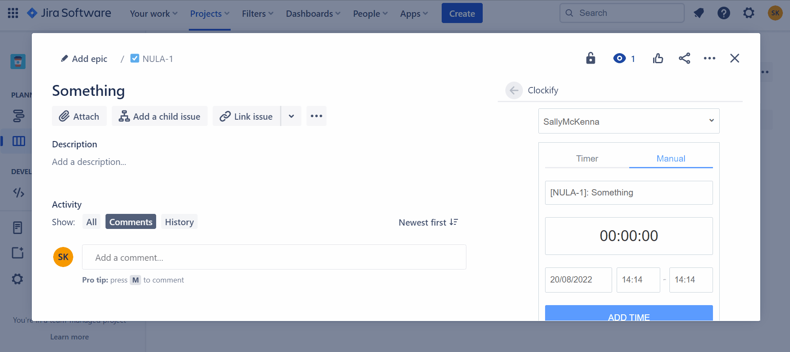Close the issue dialog

tap(734, 58)
